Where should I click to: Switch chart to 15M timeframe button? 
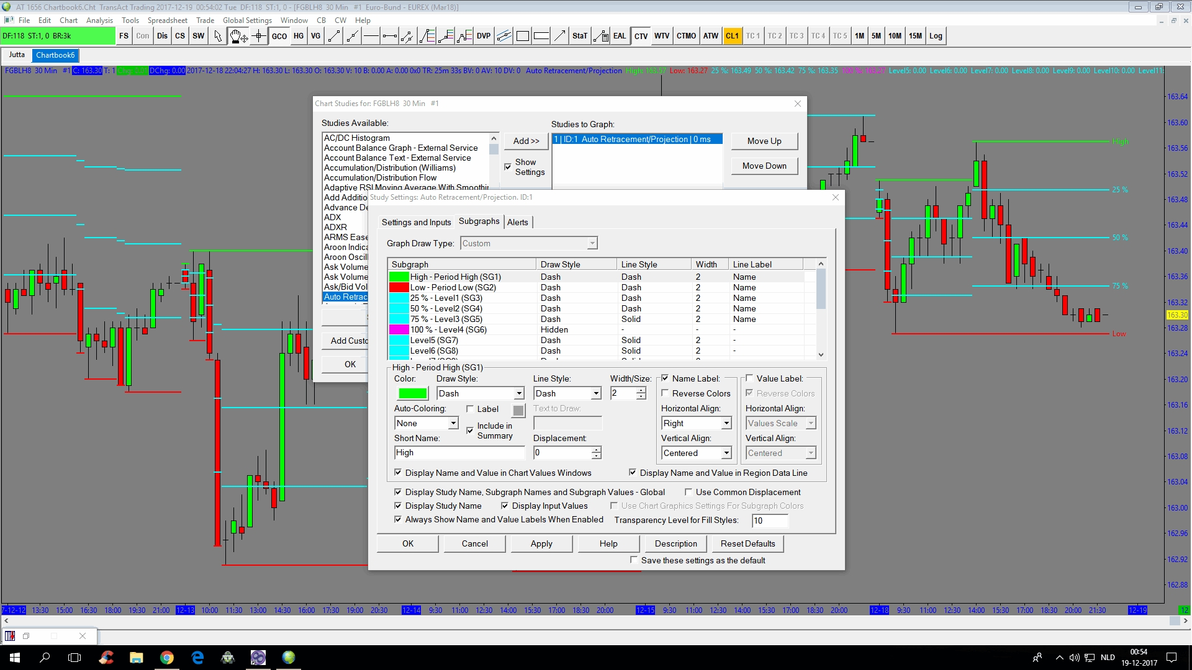(915, 36)
